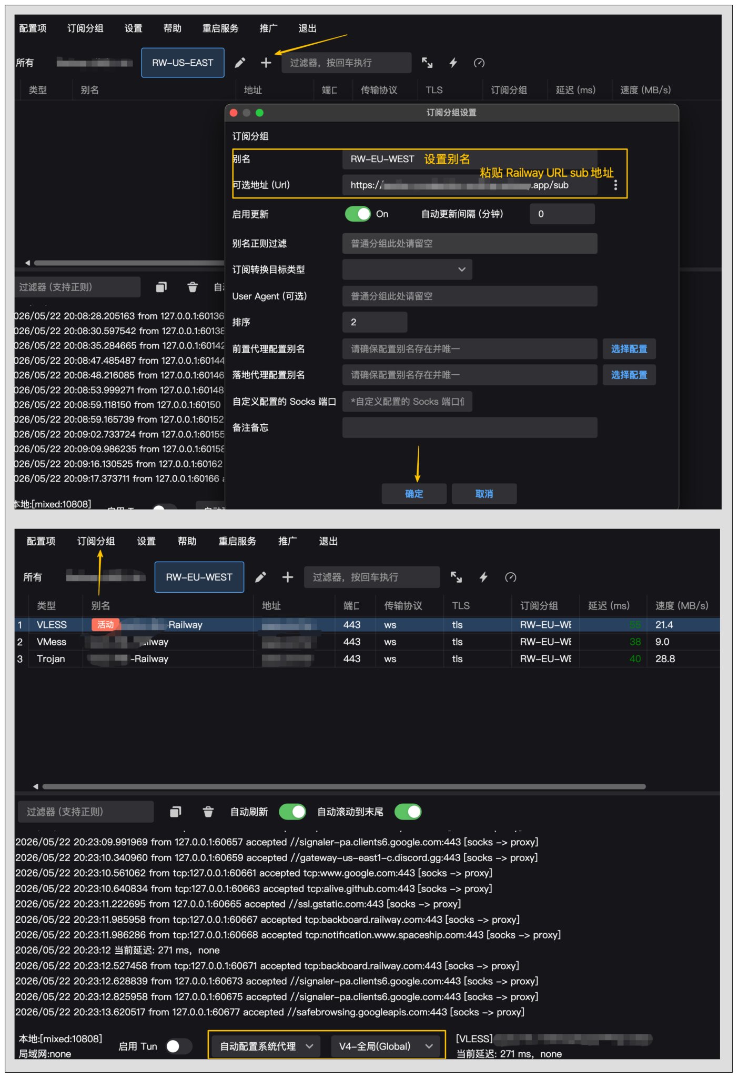Disable the 自动刷新 toggle

click(x=292, y=812)
